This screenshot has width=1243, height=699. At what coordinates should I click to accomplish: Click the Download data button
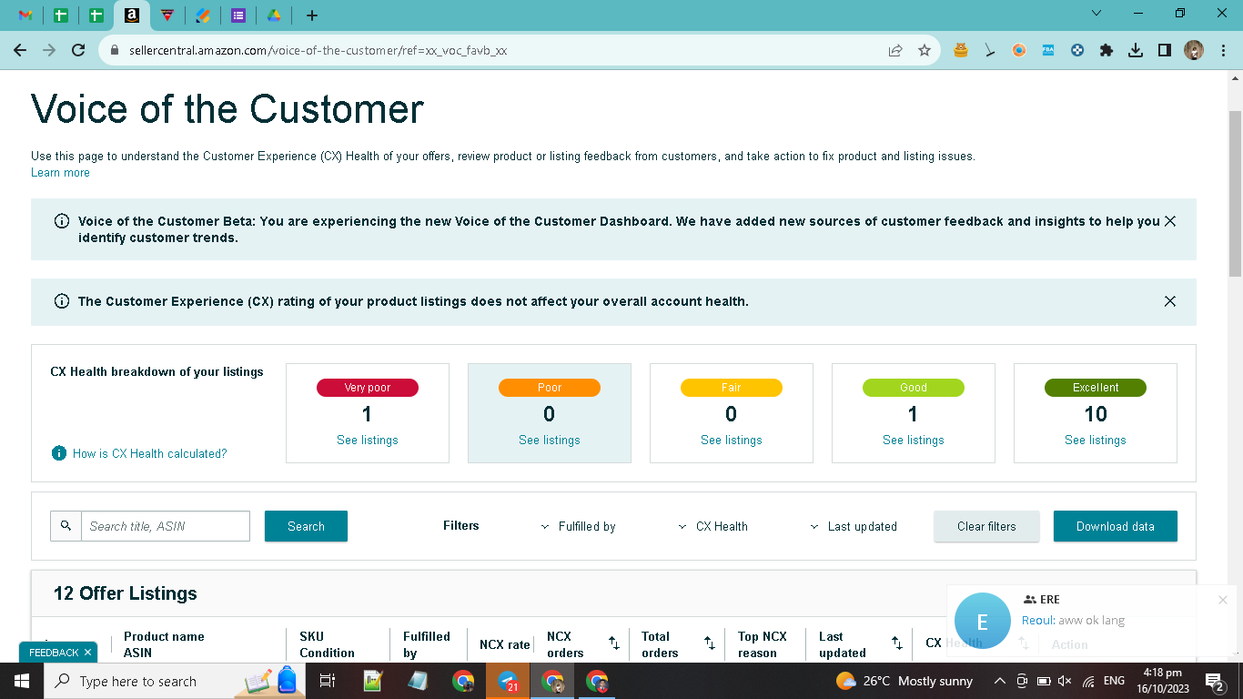pos(1116,526)
